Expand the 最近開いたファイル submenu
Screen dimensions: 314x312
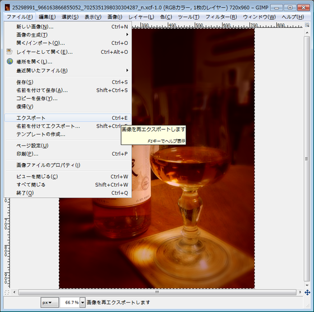[68, 71]
